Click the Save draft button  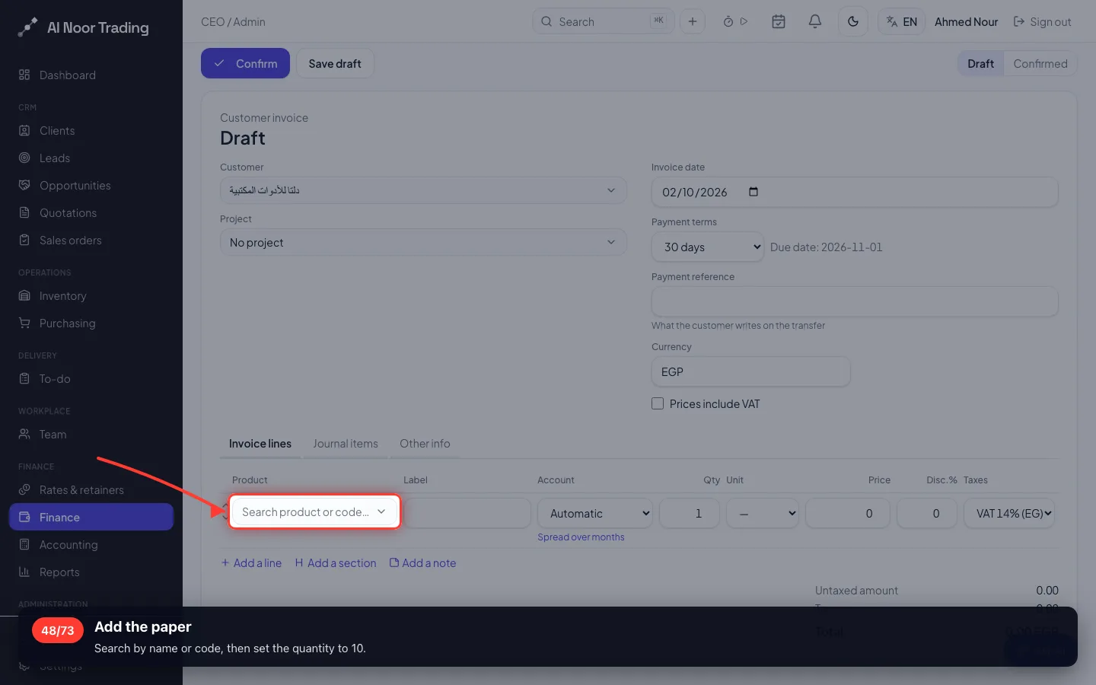point(335,63)
